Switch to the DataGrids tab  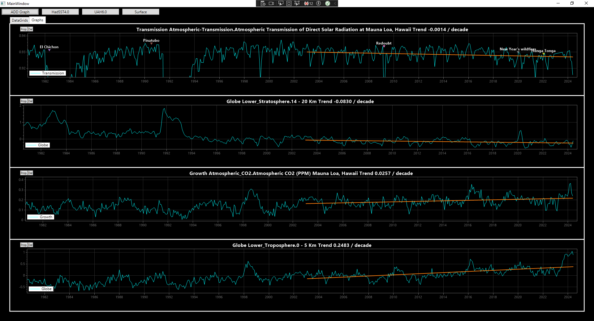20,20
